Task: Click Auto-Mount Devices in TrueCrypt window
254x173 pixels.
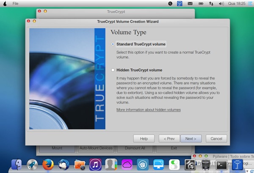Action: tap(96, 149)
